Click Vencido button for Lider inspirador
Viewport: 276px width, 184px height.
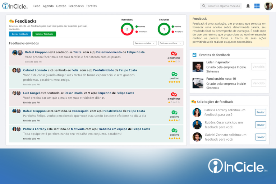pyautogui.click(x=258, y=67)
